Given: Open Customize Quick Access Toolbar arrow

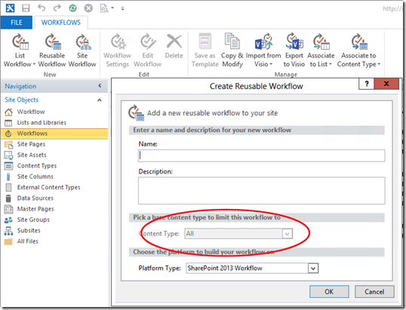Looking at the screenshot, I should click(x=123, y=8).
